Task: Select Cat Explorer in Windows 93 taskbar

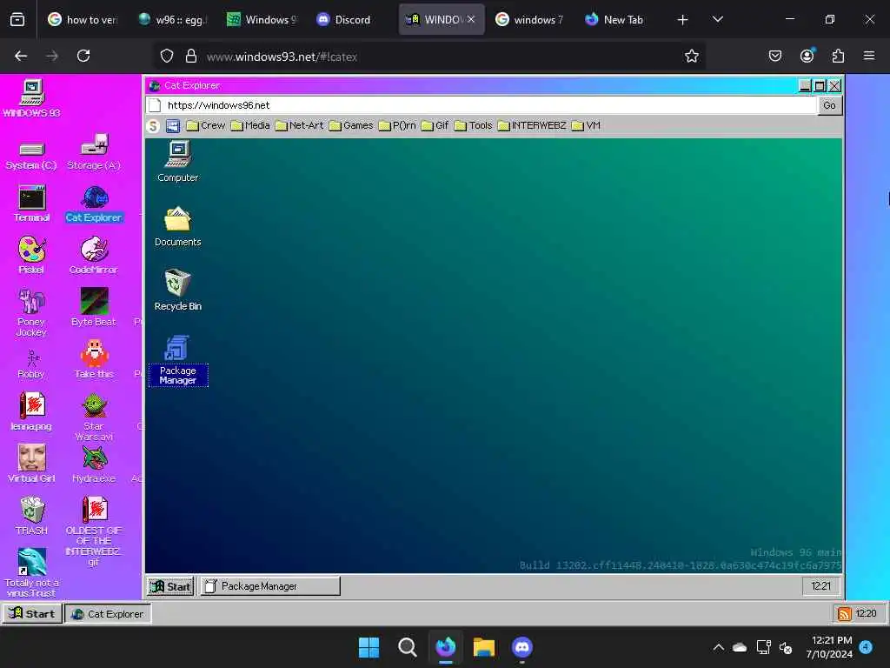Action: tap(108, 613)
